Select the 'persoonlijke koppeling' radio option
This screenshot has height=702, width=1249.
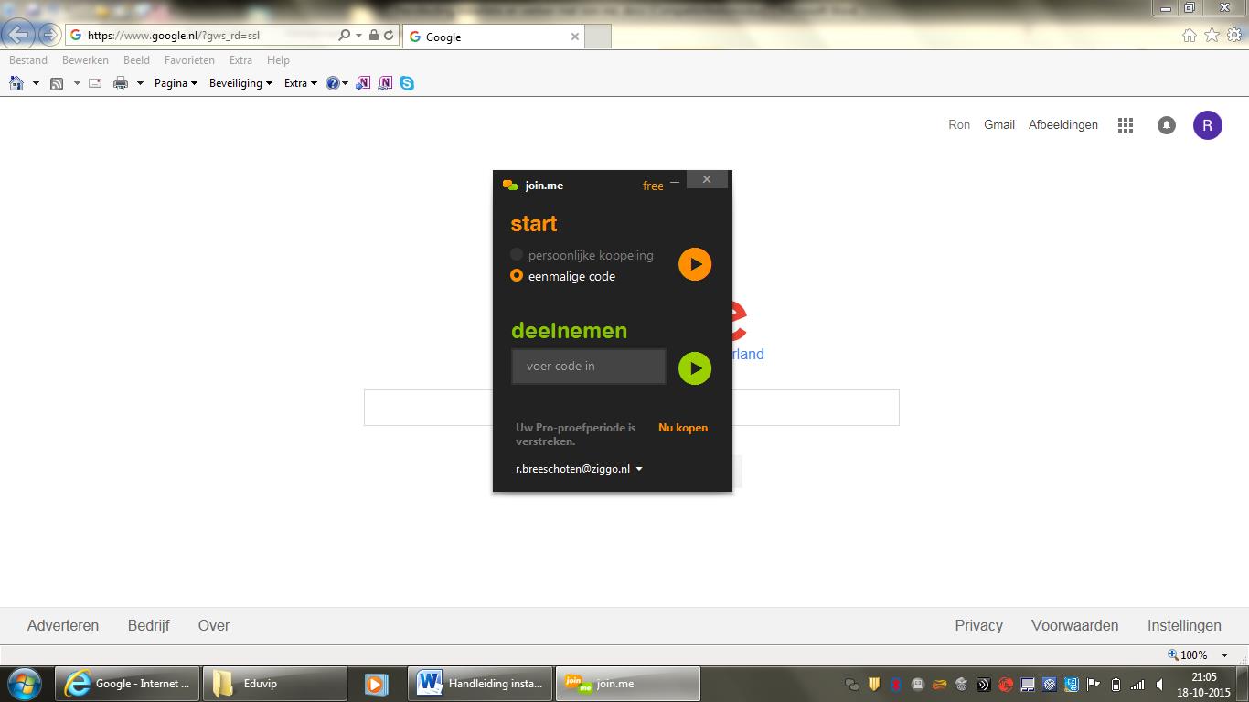click(517, 255)
